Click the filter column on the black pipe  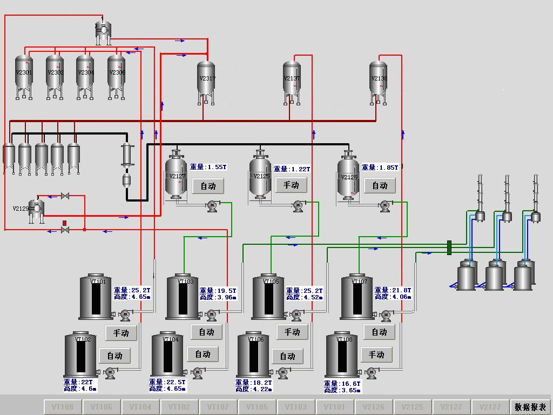(127, 156)
